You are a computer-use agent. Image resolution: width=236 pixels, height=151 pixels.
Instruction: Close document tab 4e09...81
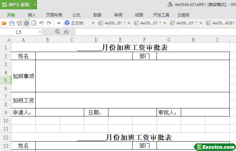[129, 23]
